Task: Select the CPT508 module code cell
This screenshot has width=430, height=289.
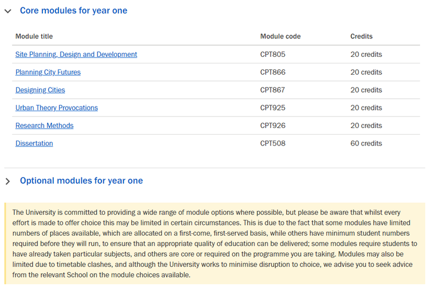Action: tap(273, 144)
